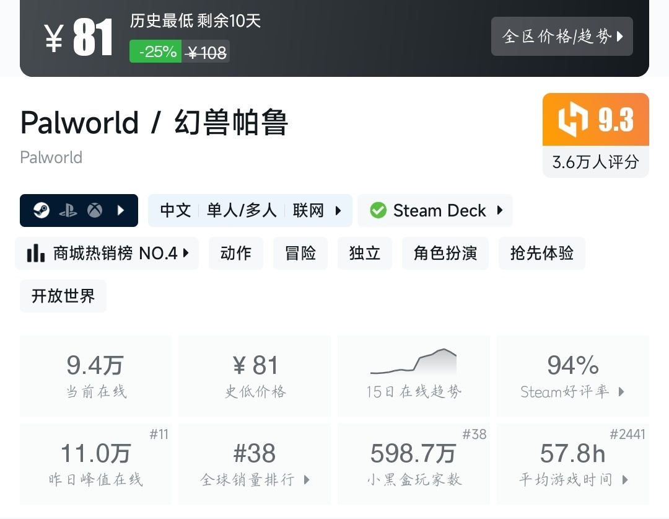The width and height of the screenshot is (669, 519).
Task: Open the Steam Deck compatibility details
Action: (x=435, y=211)
